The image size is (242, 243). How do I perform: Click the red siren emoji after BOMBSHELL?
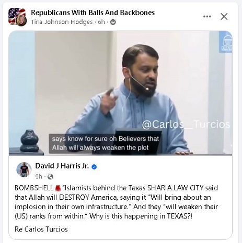[x=58, y=188]
